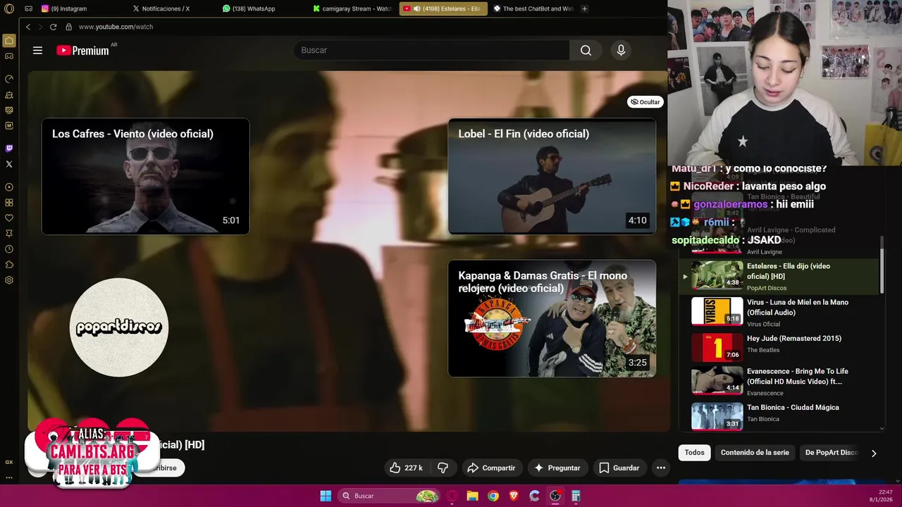902x507 pixels.
Task: Click the YouTube search magnifier button
Action: point(586,50)
